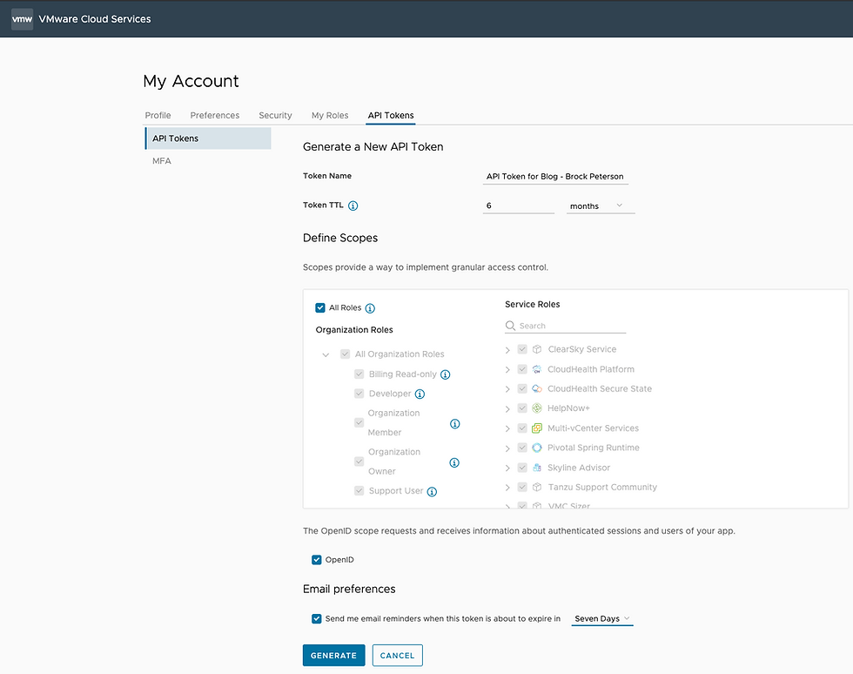Uncheck the All Roles checkbox
853x674 pixels.
coord(320,307)
